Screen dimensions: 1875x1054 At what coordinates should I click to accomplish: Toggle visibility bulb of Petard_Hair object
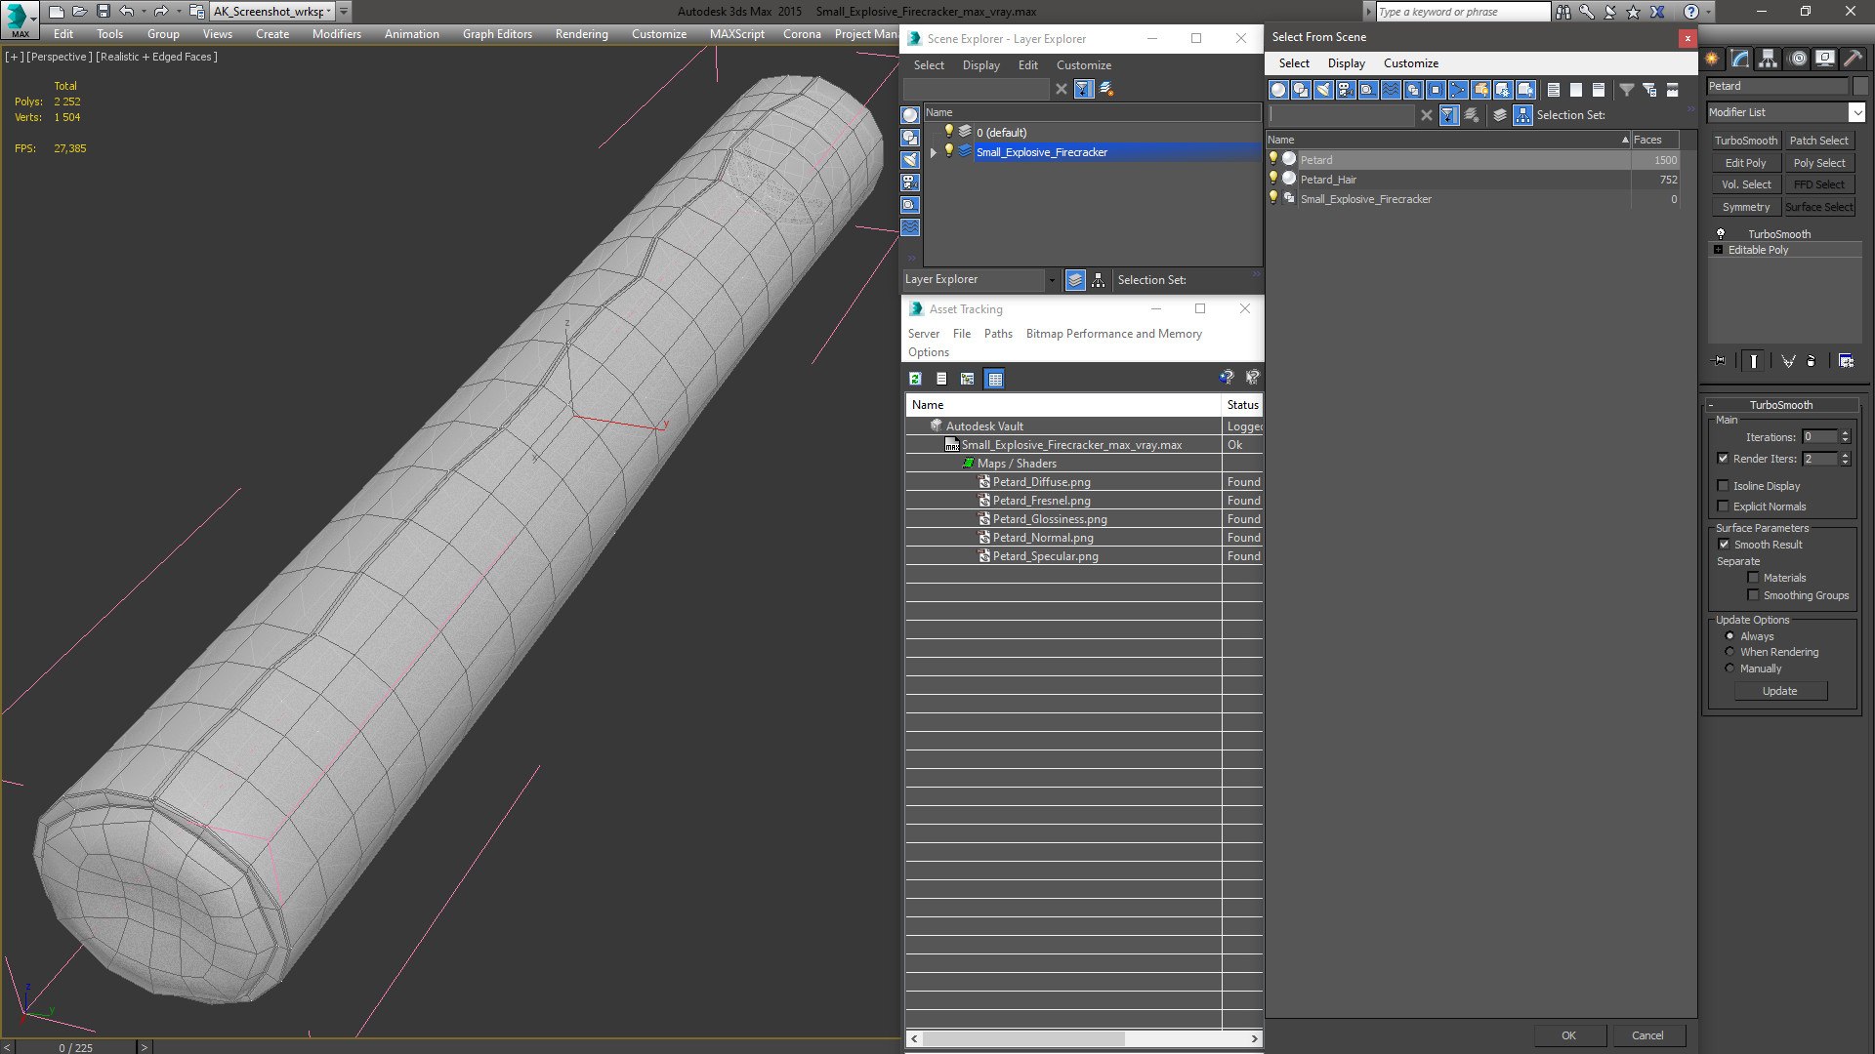[1272, 179]
